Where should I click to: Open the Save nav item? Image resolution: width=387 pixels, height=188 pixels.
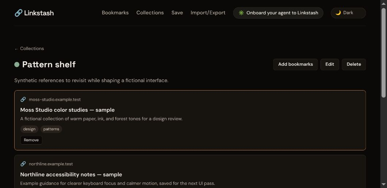click(177, 12)
